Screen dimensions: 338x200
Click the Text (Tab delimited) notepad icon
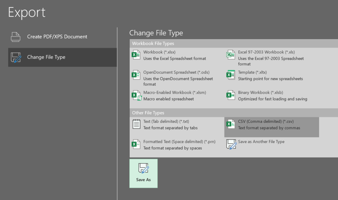click(136, 124)
